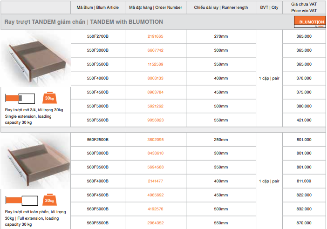
Task: Select order number 2191665
Action: click(156, 36)
